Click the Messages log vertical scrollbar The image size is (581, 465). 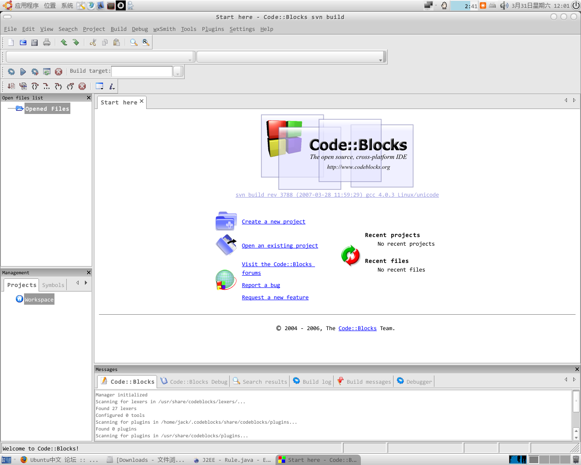click(576, 415)
